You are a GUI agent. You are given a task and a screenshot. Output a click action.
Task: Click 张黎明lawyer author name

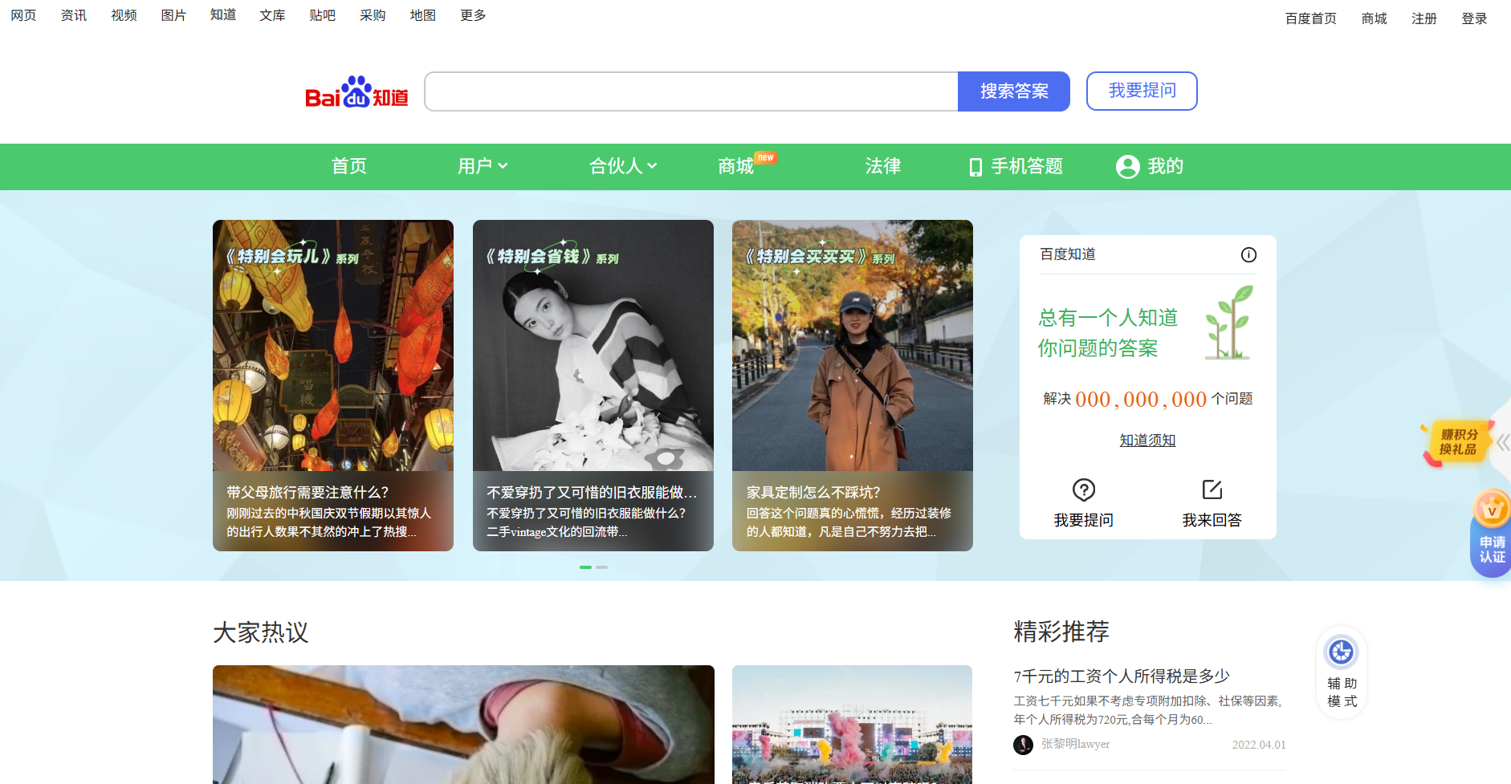[x=1076, y=745]
